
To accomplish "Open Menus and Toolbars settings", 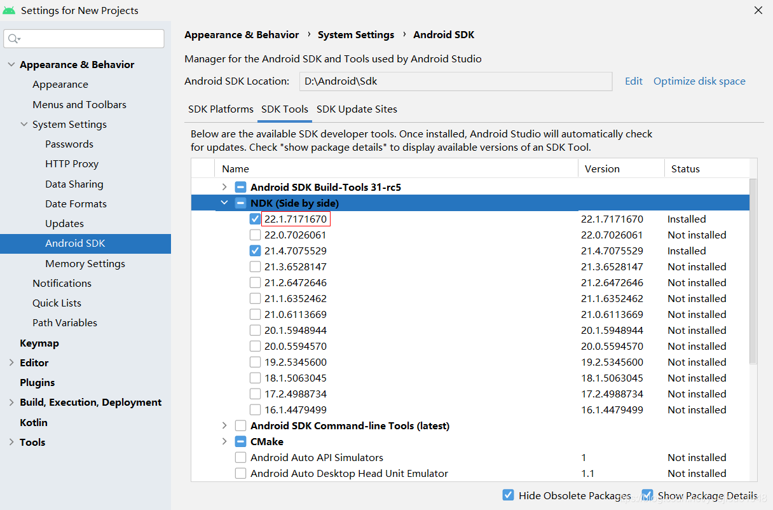I will click(79, 104).
